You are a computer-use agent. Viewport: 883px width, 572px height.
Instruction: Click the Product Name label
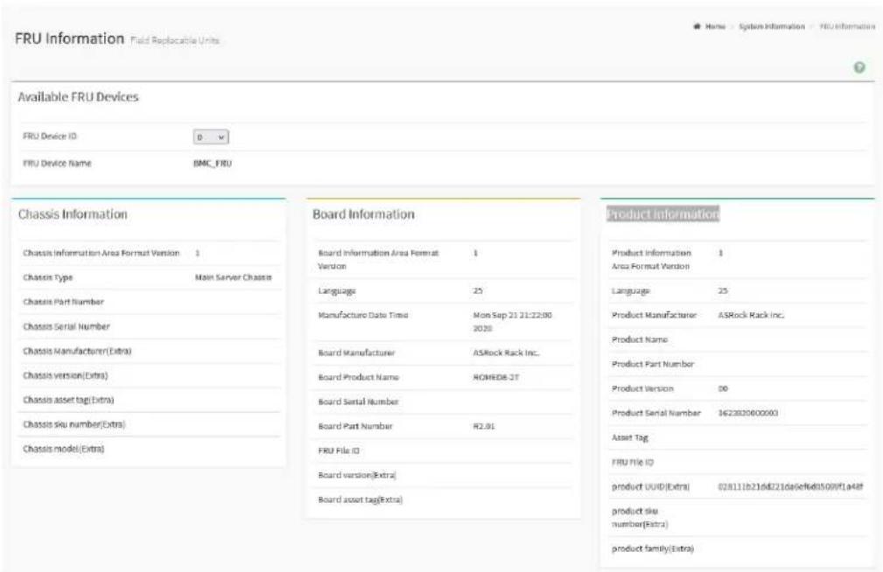tap(640, 340)
